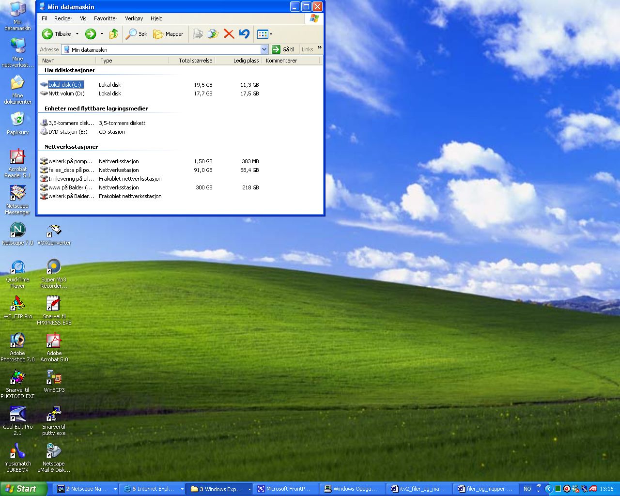Screen dimensions: 620x496
Task: Select the Min datamaskin desktop icon
Action: click(x=18, y=16)
